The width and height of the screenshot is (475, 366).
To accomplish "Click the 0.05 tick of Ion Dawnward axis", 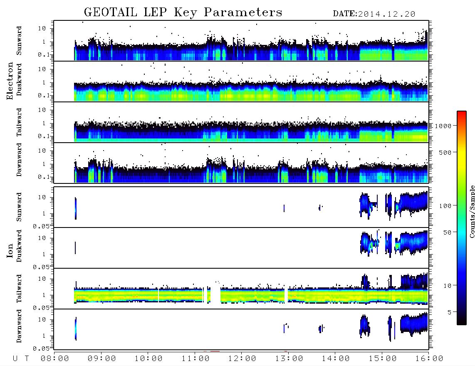I will pyautogui.click(x=41, y=349).
